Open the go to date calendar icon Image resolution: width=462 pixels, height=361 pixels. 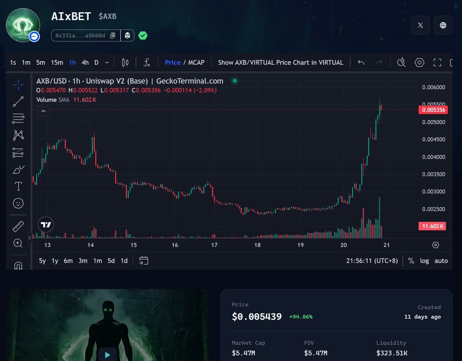pyautogui.click(x=144, y=260)
